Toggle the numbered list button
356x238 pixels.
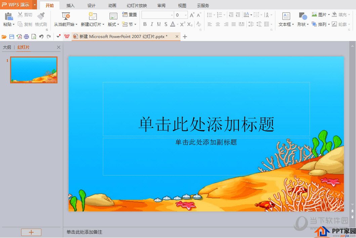[219, 15]
